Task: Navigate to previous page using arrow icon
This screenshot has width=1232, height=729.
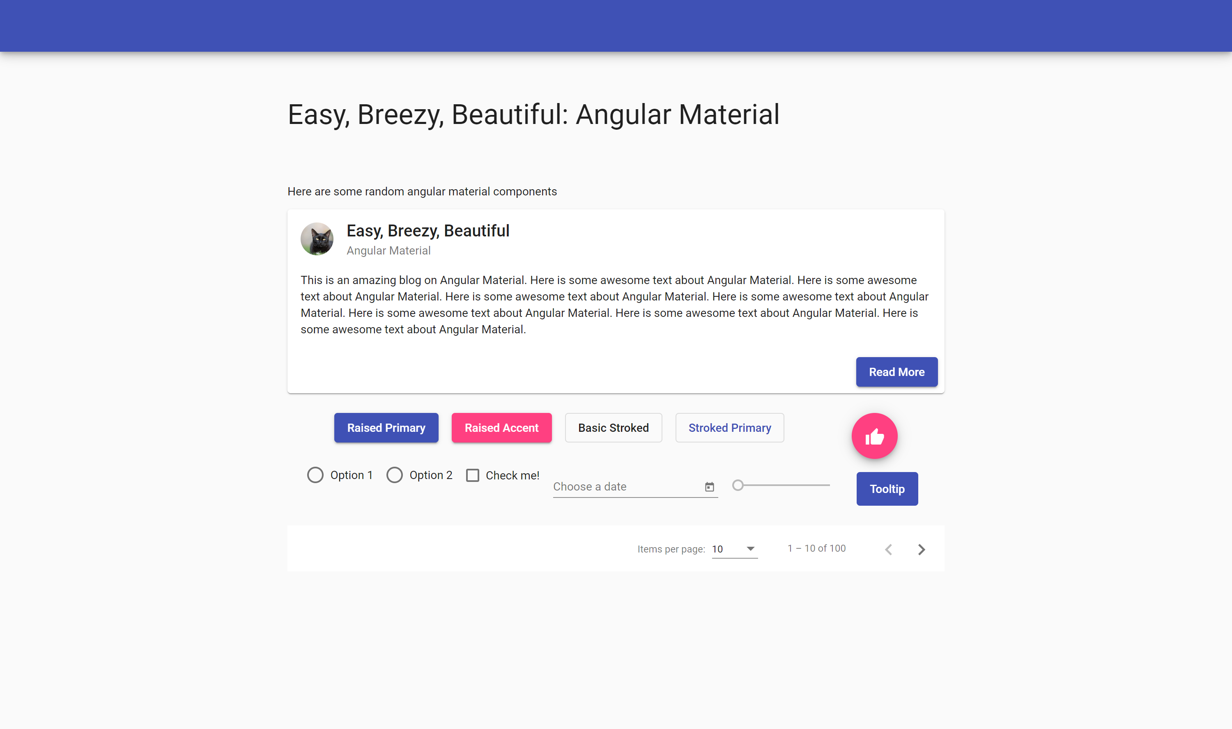Action: (x=888, y=548)
